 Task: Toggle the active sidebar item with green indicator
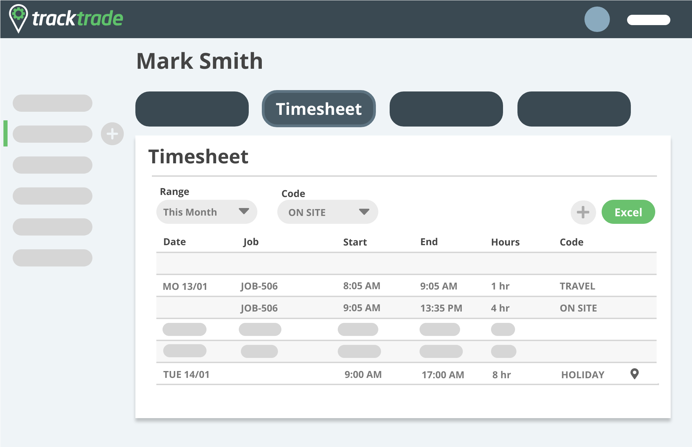click(x=52, y=134)
